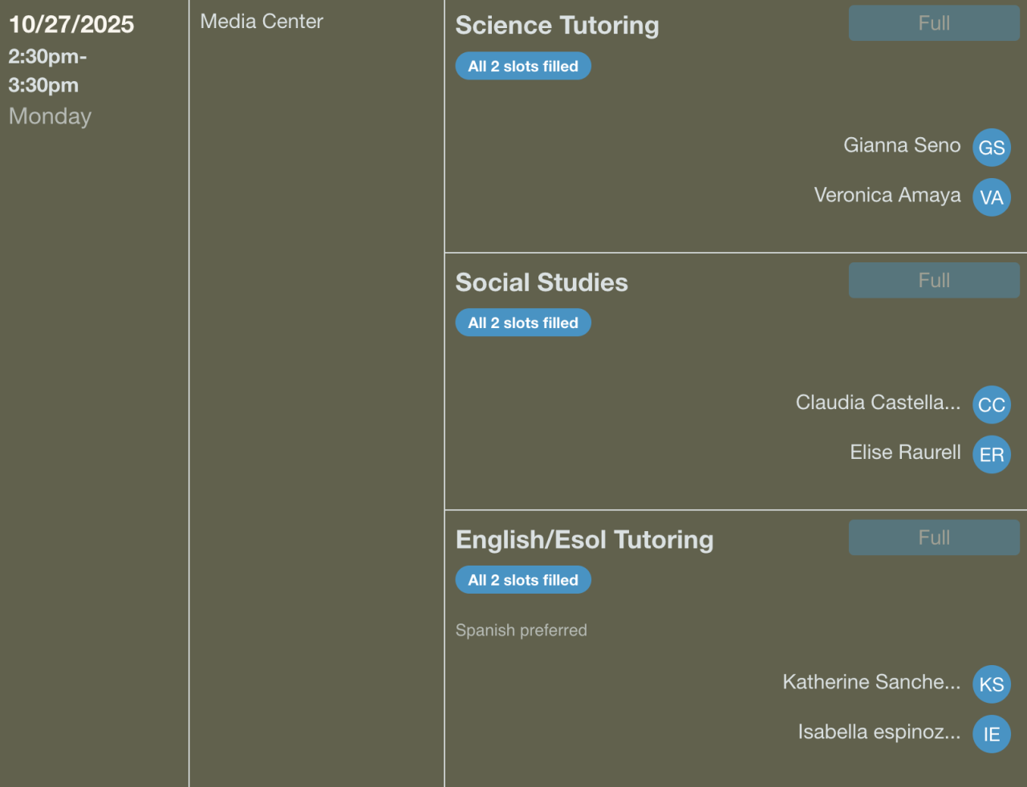The width and height of the screenshot is (1027, 787).
Task: Click the GS avatar for Gianna Seno
Action: click(991, 148)
